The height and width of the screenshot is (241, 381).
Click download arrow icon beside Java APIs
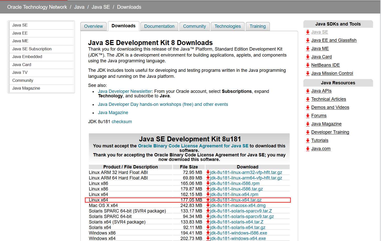pyautogui.click(x=308, y=91)
